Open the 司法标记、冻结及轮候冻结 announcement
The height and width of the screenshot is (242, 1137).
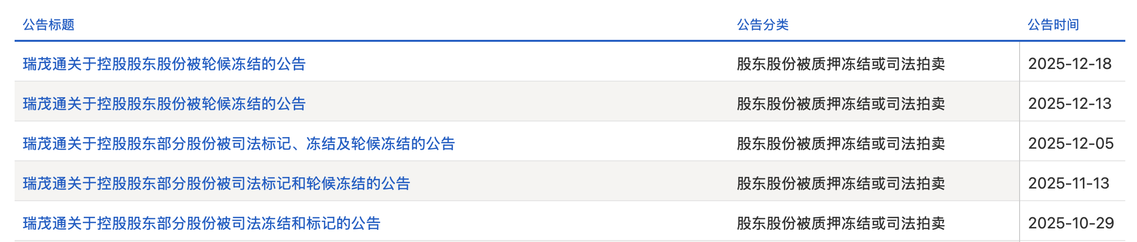tap(239, 143)
